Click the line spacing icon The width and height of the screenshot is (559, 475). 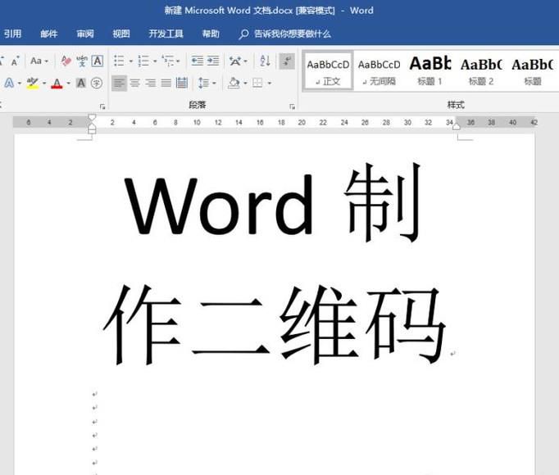[203, 84]
